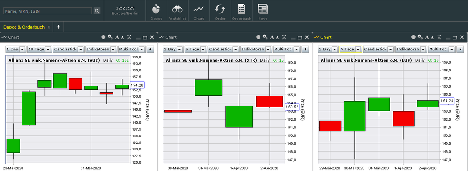Open Multi Tool dropdown in XTR chart
This screenshot has width=468, height=171.
click(287, 49)
